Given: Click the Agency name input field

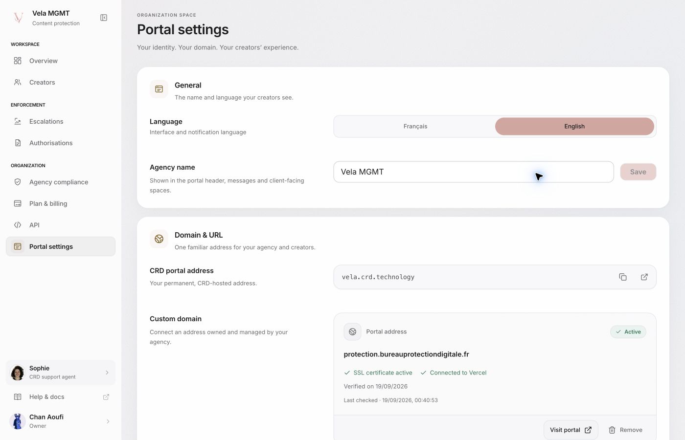Looking at the screenshot, I should (x=474, y=172).
